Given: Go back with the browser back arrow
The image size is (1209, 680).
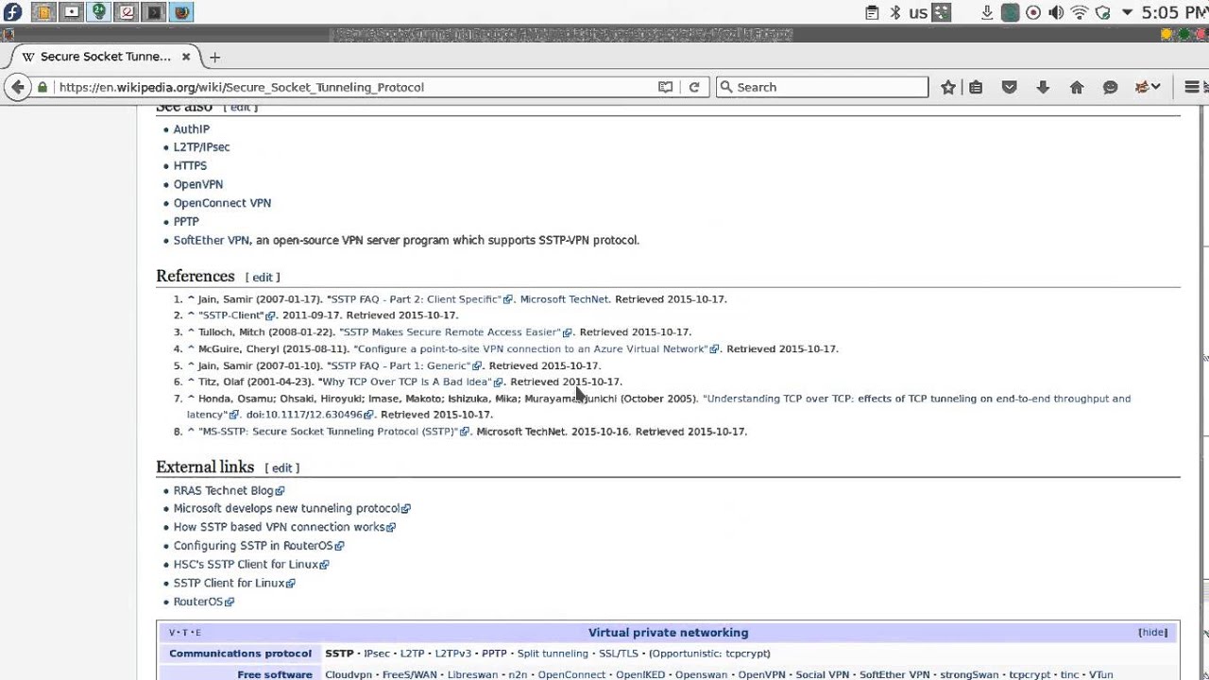Looking at the screenshot, I should click(x=17, y=87).
